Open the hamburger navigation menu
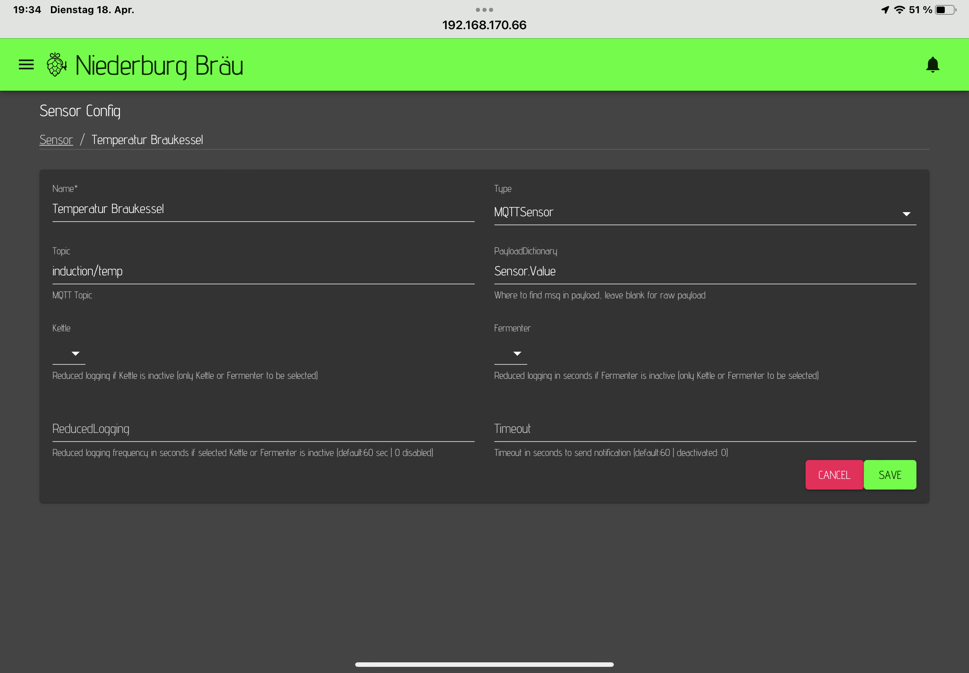 [x=26, y=64]
